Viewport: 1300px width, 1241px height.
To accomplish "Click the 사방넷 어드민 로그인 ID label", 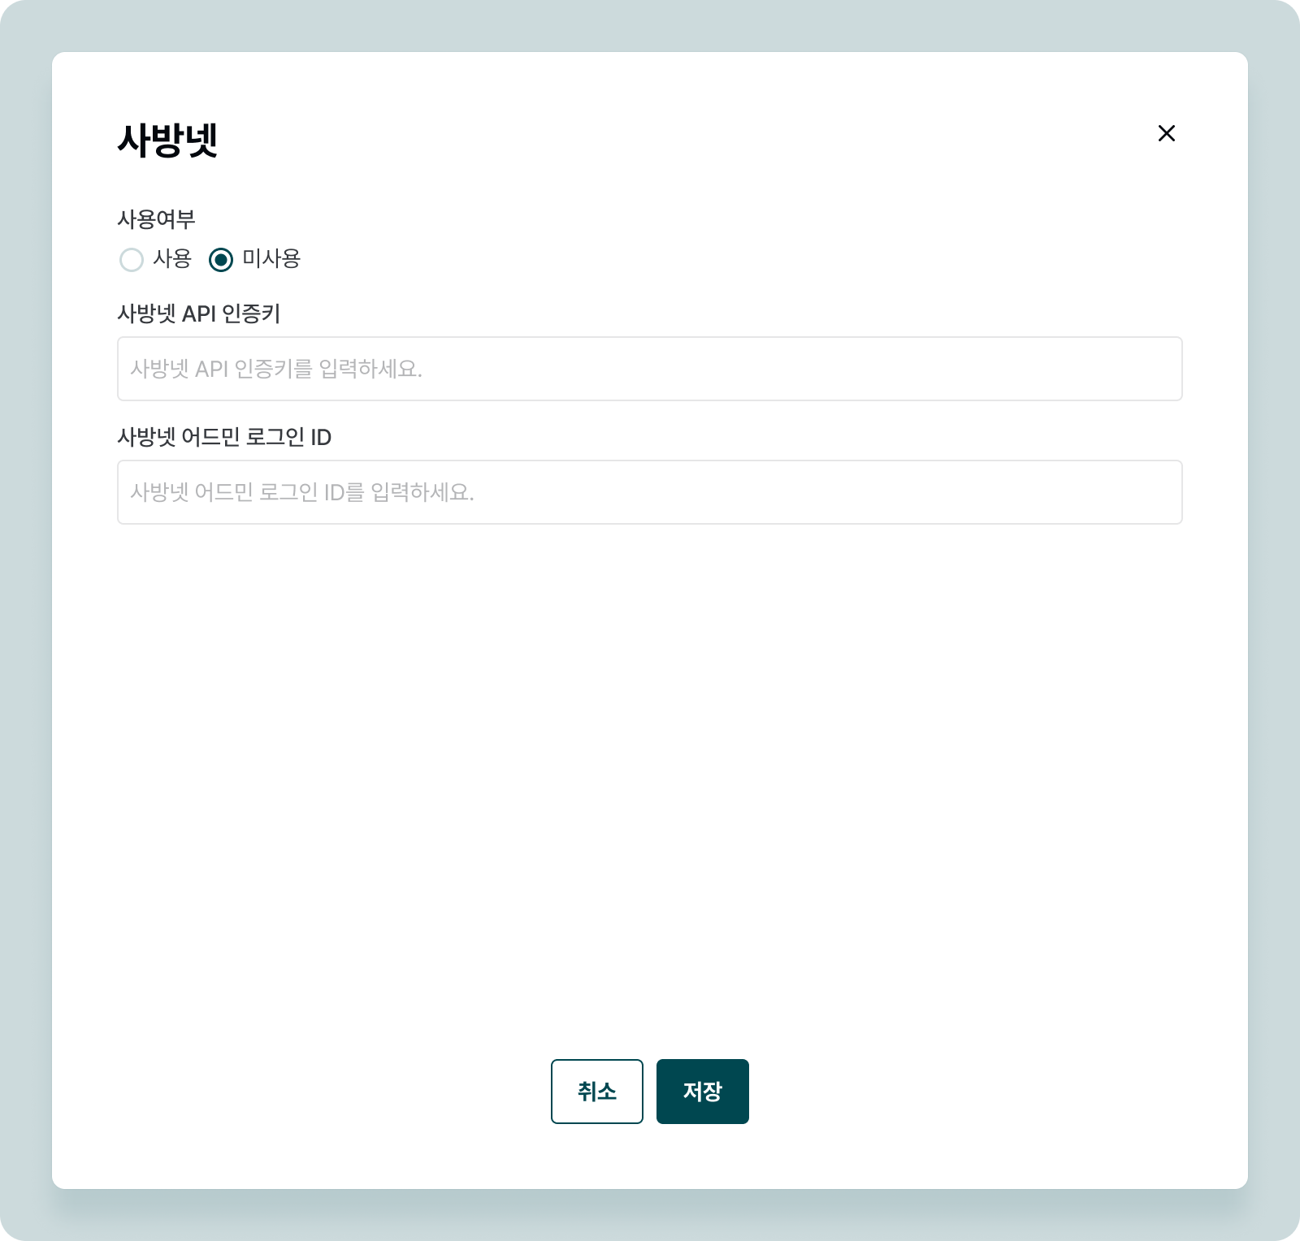I will (224, 437).
